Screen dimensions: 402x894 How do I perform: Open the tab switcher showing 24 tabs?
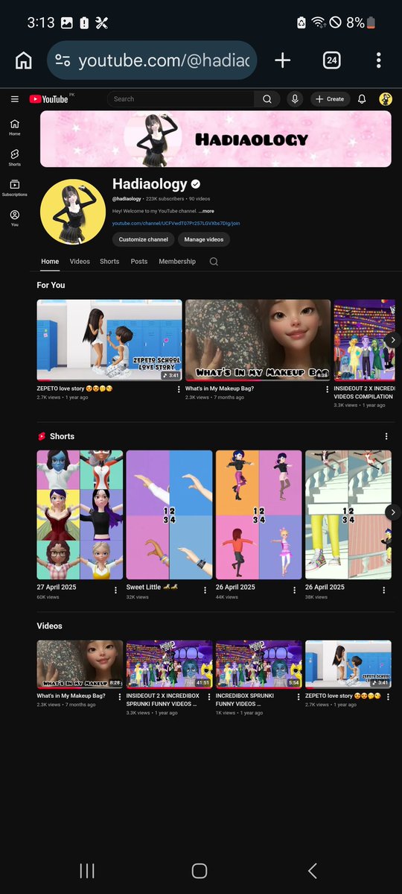pyautogui.click(x=331, y=60)
